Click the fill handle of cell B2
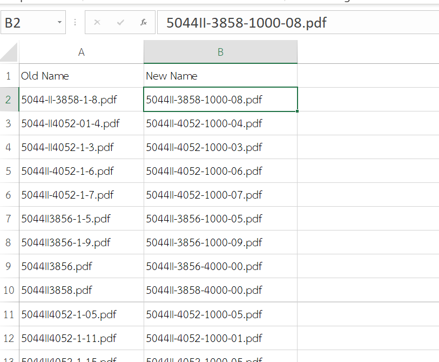This screenshot has width=439, height=362. point(297,111)
